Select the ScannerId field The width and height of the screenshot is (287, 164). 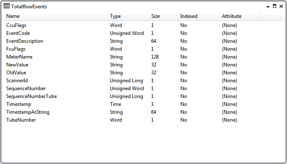pyautogui.click(x=143, y=81)
